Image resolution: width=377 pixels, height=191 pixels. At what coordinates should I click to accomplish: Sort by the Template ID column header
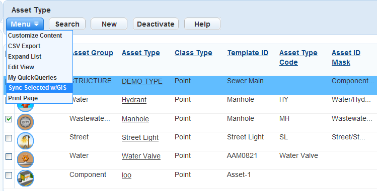pyautogui.click(x=248, y=53)
